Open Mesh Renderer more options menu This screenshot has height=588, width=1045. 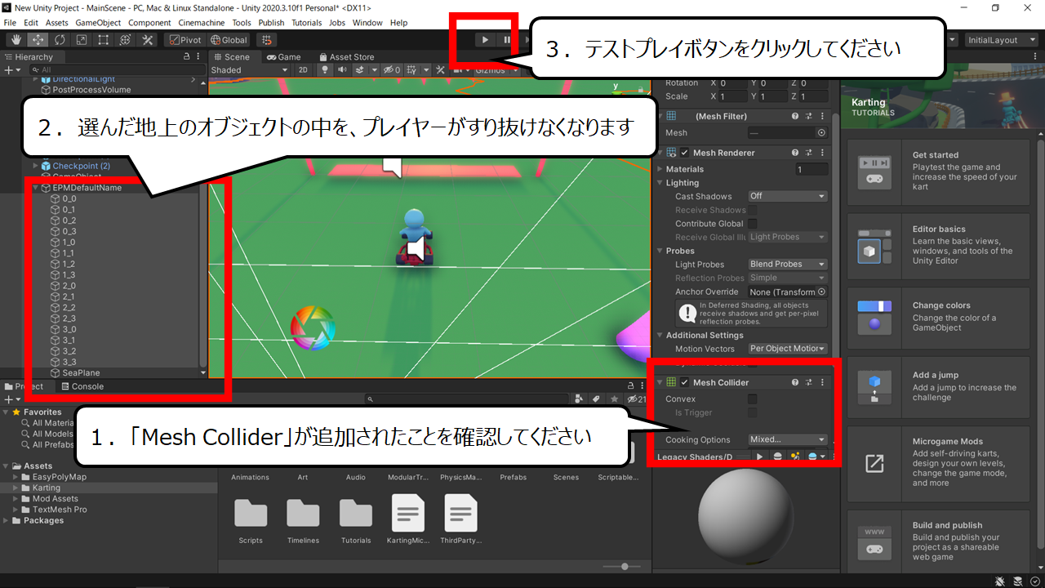click(822, 153)
